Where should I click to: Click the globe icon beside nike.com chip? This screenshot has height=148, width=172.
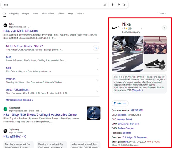(115, 103)
